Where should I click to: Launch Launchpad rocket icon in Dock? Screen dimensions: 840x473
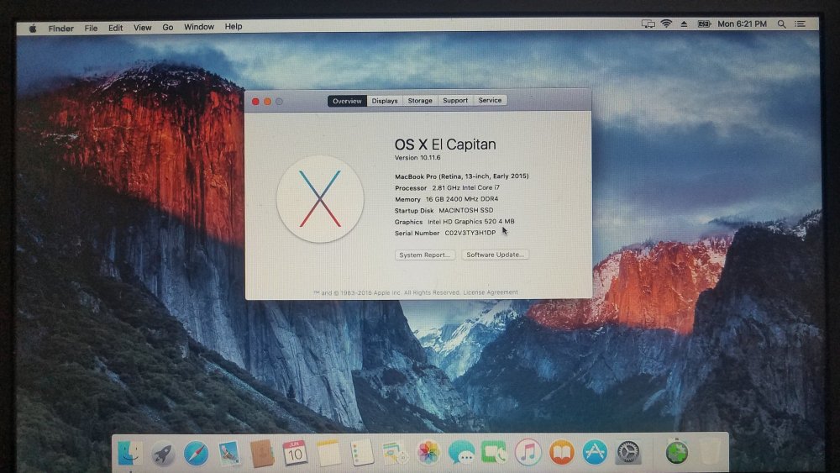163,454
